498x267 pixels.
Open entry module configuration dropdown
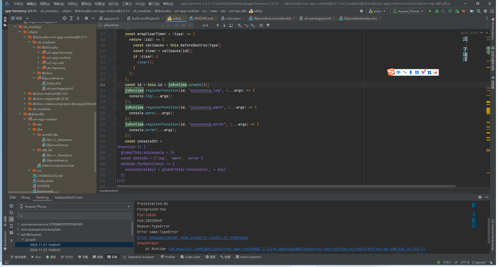tap(377, 11)
